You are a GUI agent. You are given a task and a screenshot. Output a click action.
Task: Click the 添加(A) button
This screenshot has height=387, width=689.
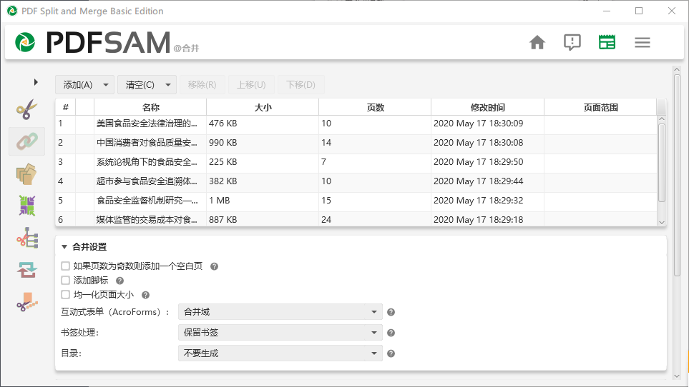click(78, 84)
